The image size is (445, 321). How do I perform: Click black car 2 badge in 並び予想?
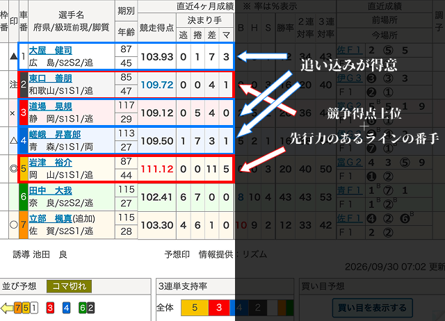[x=90, y=308]
